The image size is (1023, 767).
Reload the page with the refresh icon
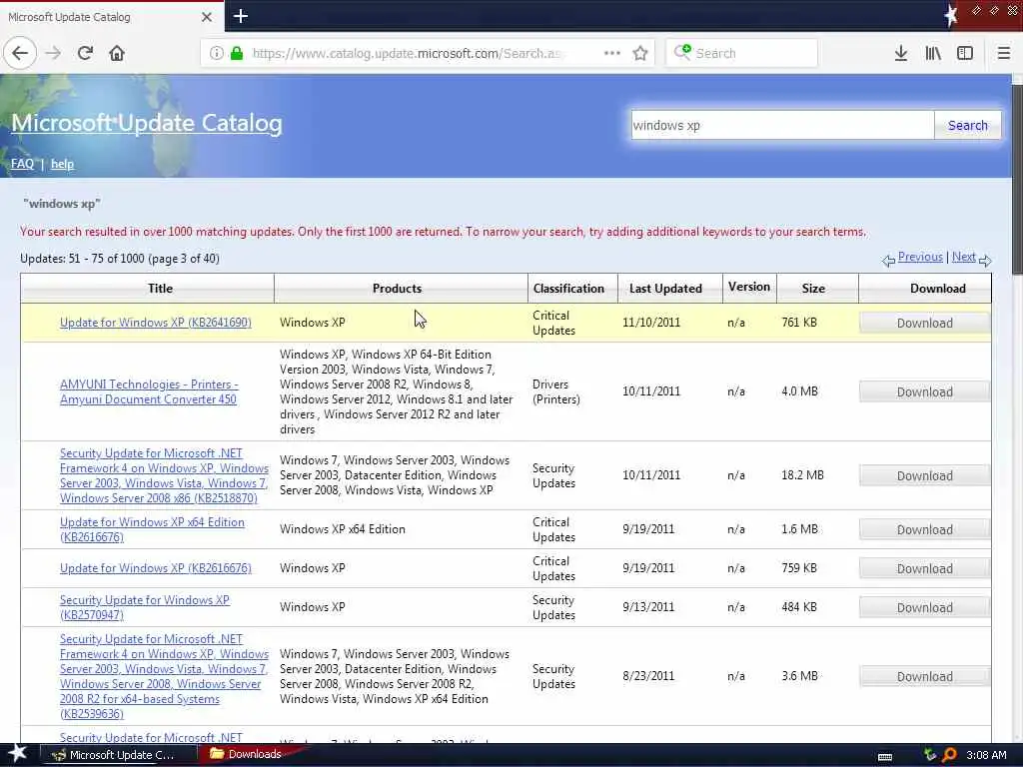(x=85, y=53)
